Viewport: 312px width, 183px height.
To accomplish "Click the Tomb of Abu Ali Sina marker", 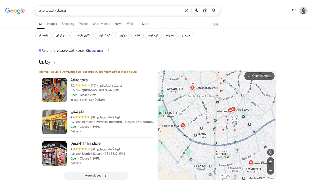I will pyautogui.click(x=217, y=96).
